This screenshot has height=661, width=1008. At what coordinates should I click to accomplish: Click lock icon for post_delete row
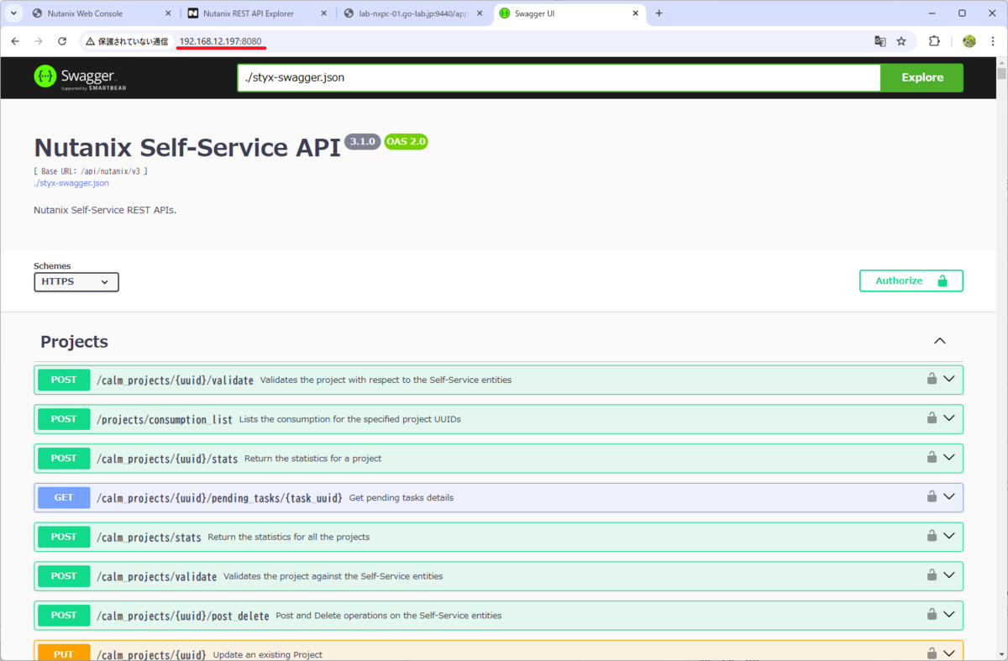(x=932, y=614)
